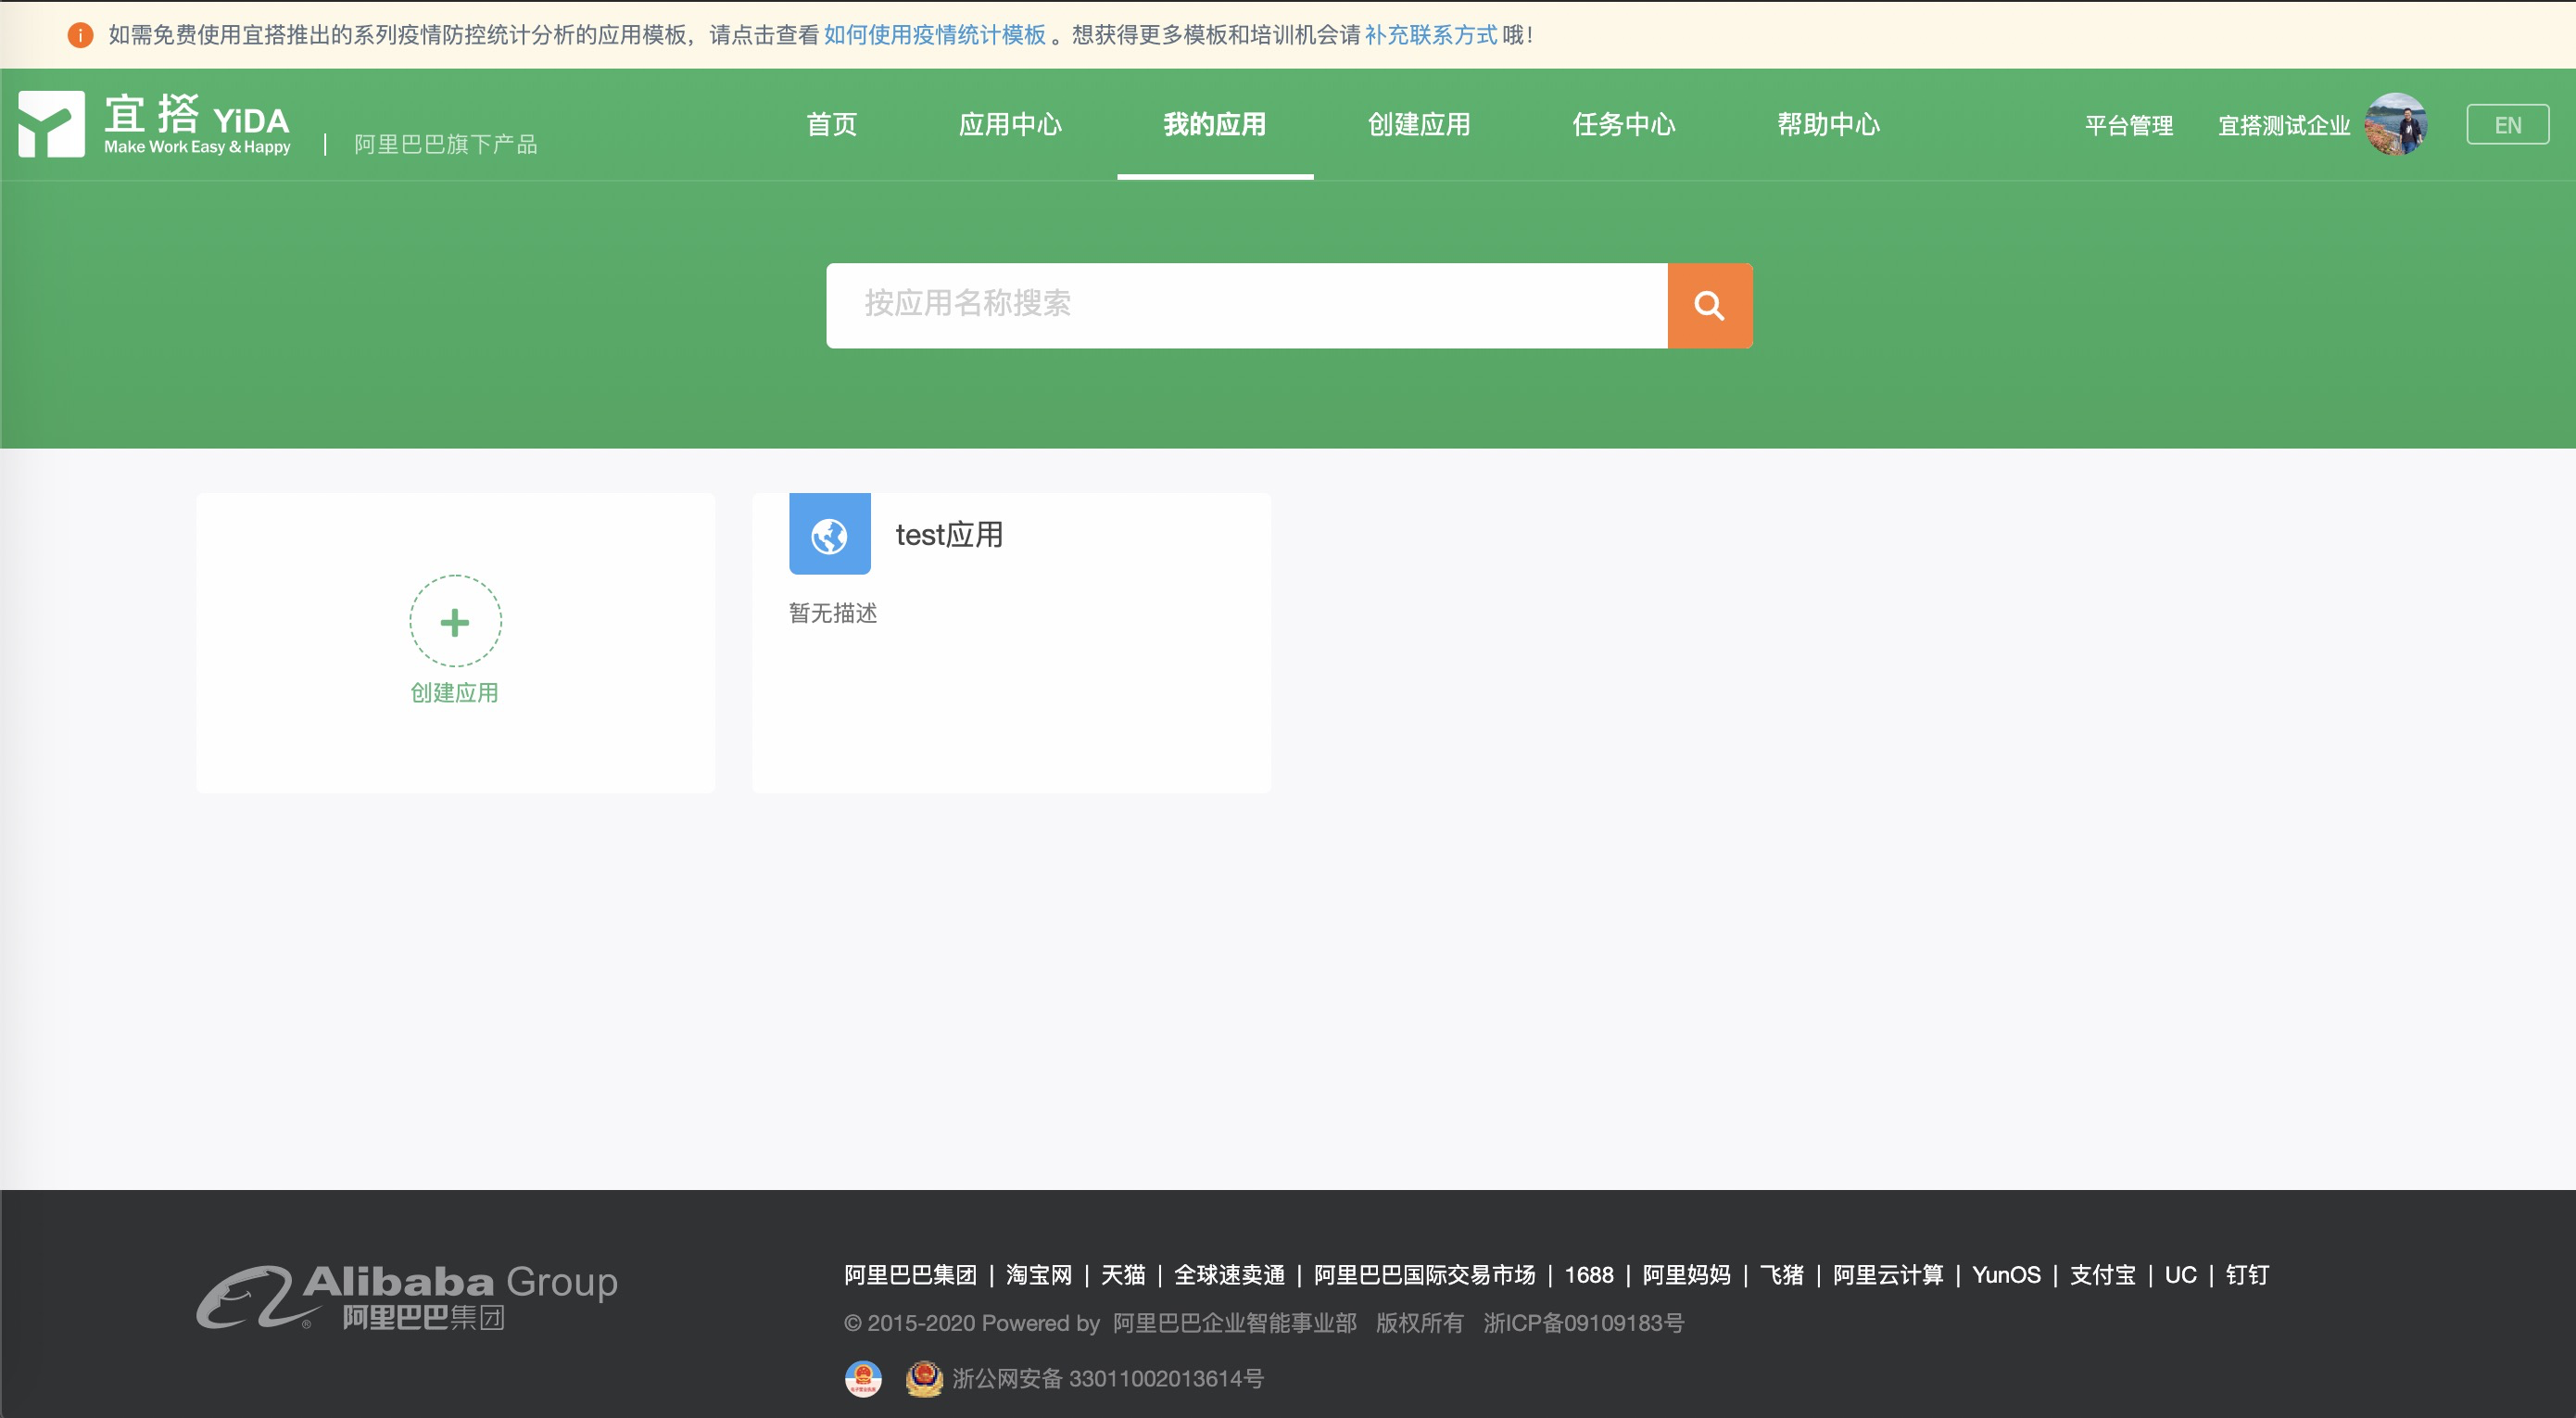Screen dimensions: 2576x1418
Task: Open 应用中心 navigation tab
Action: [1010, 125]
